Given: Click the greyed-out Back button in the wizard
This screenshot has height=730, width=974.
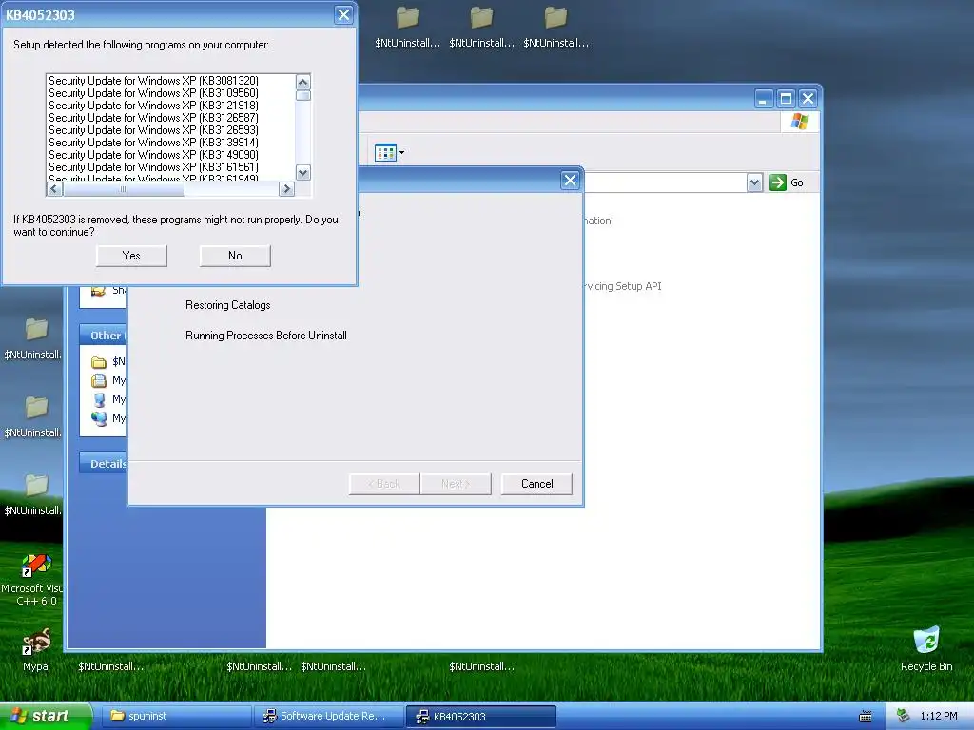Looking at the screenshot, I should [x=384, y=484].
